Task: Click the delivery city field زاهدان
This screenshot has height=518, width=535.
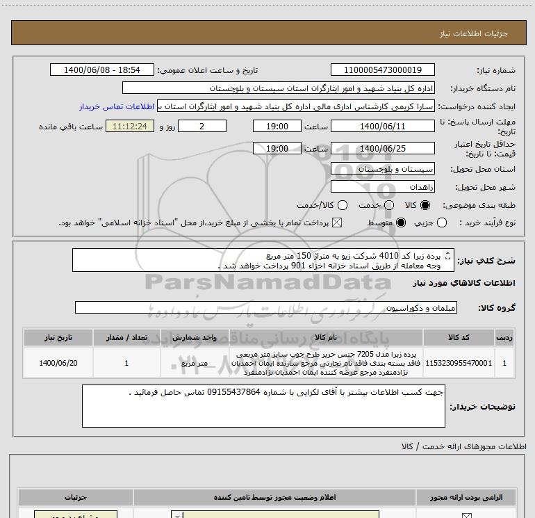Action: pyautogui.click(x=382, y=187)
